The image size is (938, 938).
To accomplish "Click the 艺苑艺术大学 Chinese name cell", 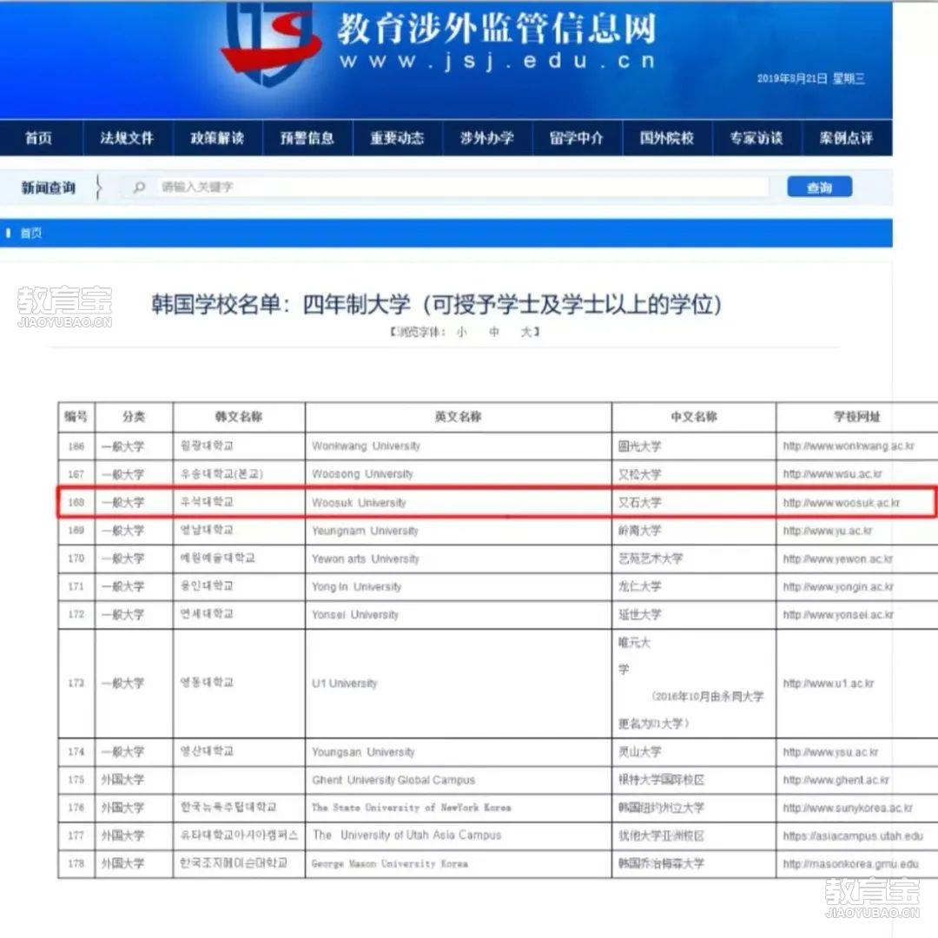I will (694, 558).
